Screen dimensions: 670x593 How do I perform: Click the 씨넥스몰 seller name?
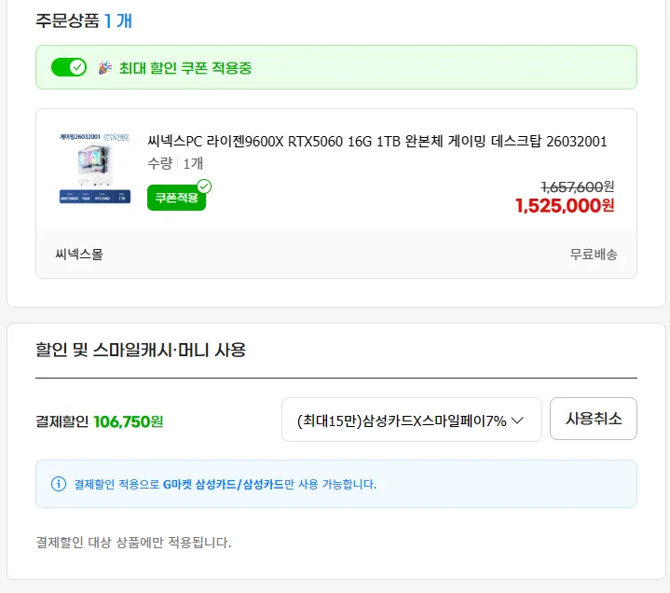[x=79, y=254]
